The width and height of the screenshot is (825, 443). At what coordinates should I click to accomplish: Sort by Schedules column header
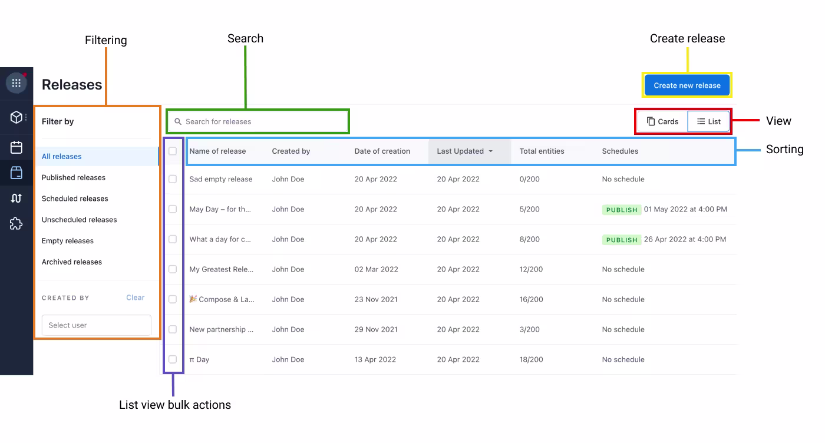pos(620,151)
